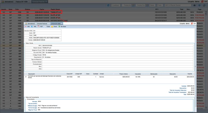This screenshot has width=208, height=113.
Task: Click the Folio filter field
Action: (x=160, y=5)
